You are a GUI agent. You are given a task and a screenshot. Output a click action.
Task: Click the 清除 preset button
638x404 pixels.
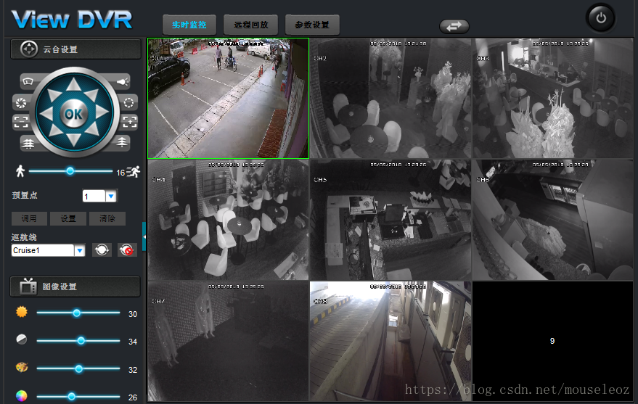click(x=106, y=218)
